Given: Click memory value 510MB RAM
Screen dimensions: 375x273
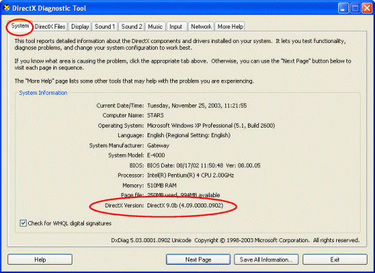Looking at the screenshot, I should point(162,186).
